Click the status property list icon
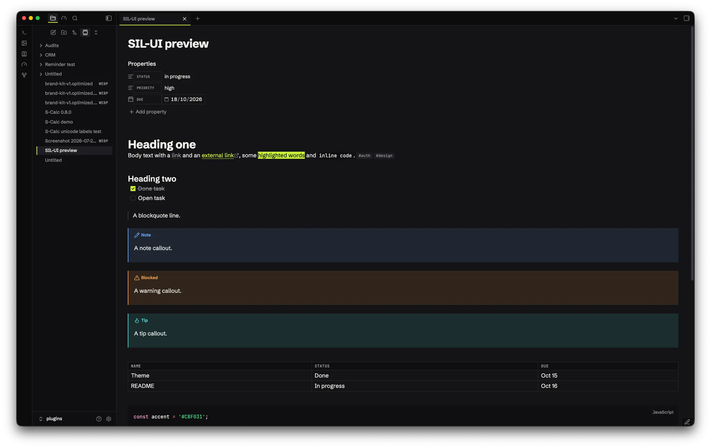 pos(131,77)
